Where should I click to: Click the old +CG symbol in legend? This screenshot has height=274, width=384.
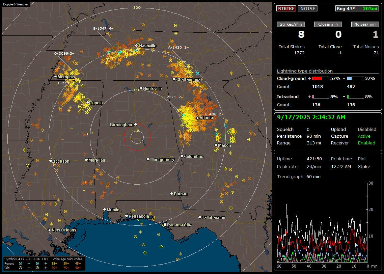click(37, 268)
